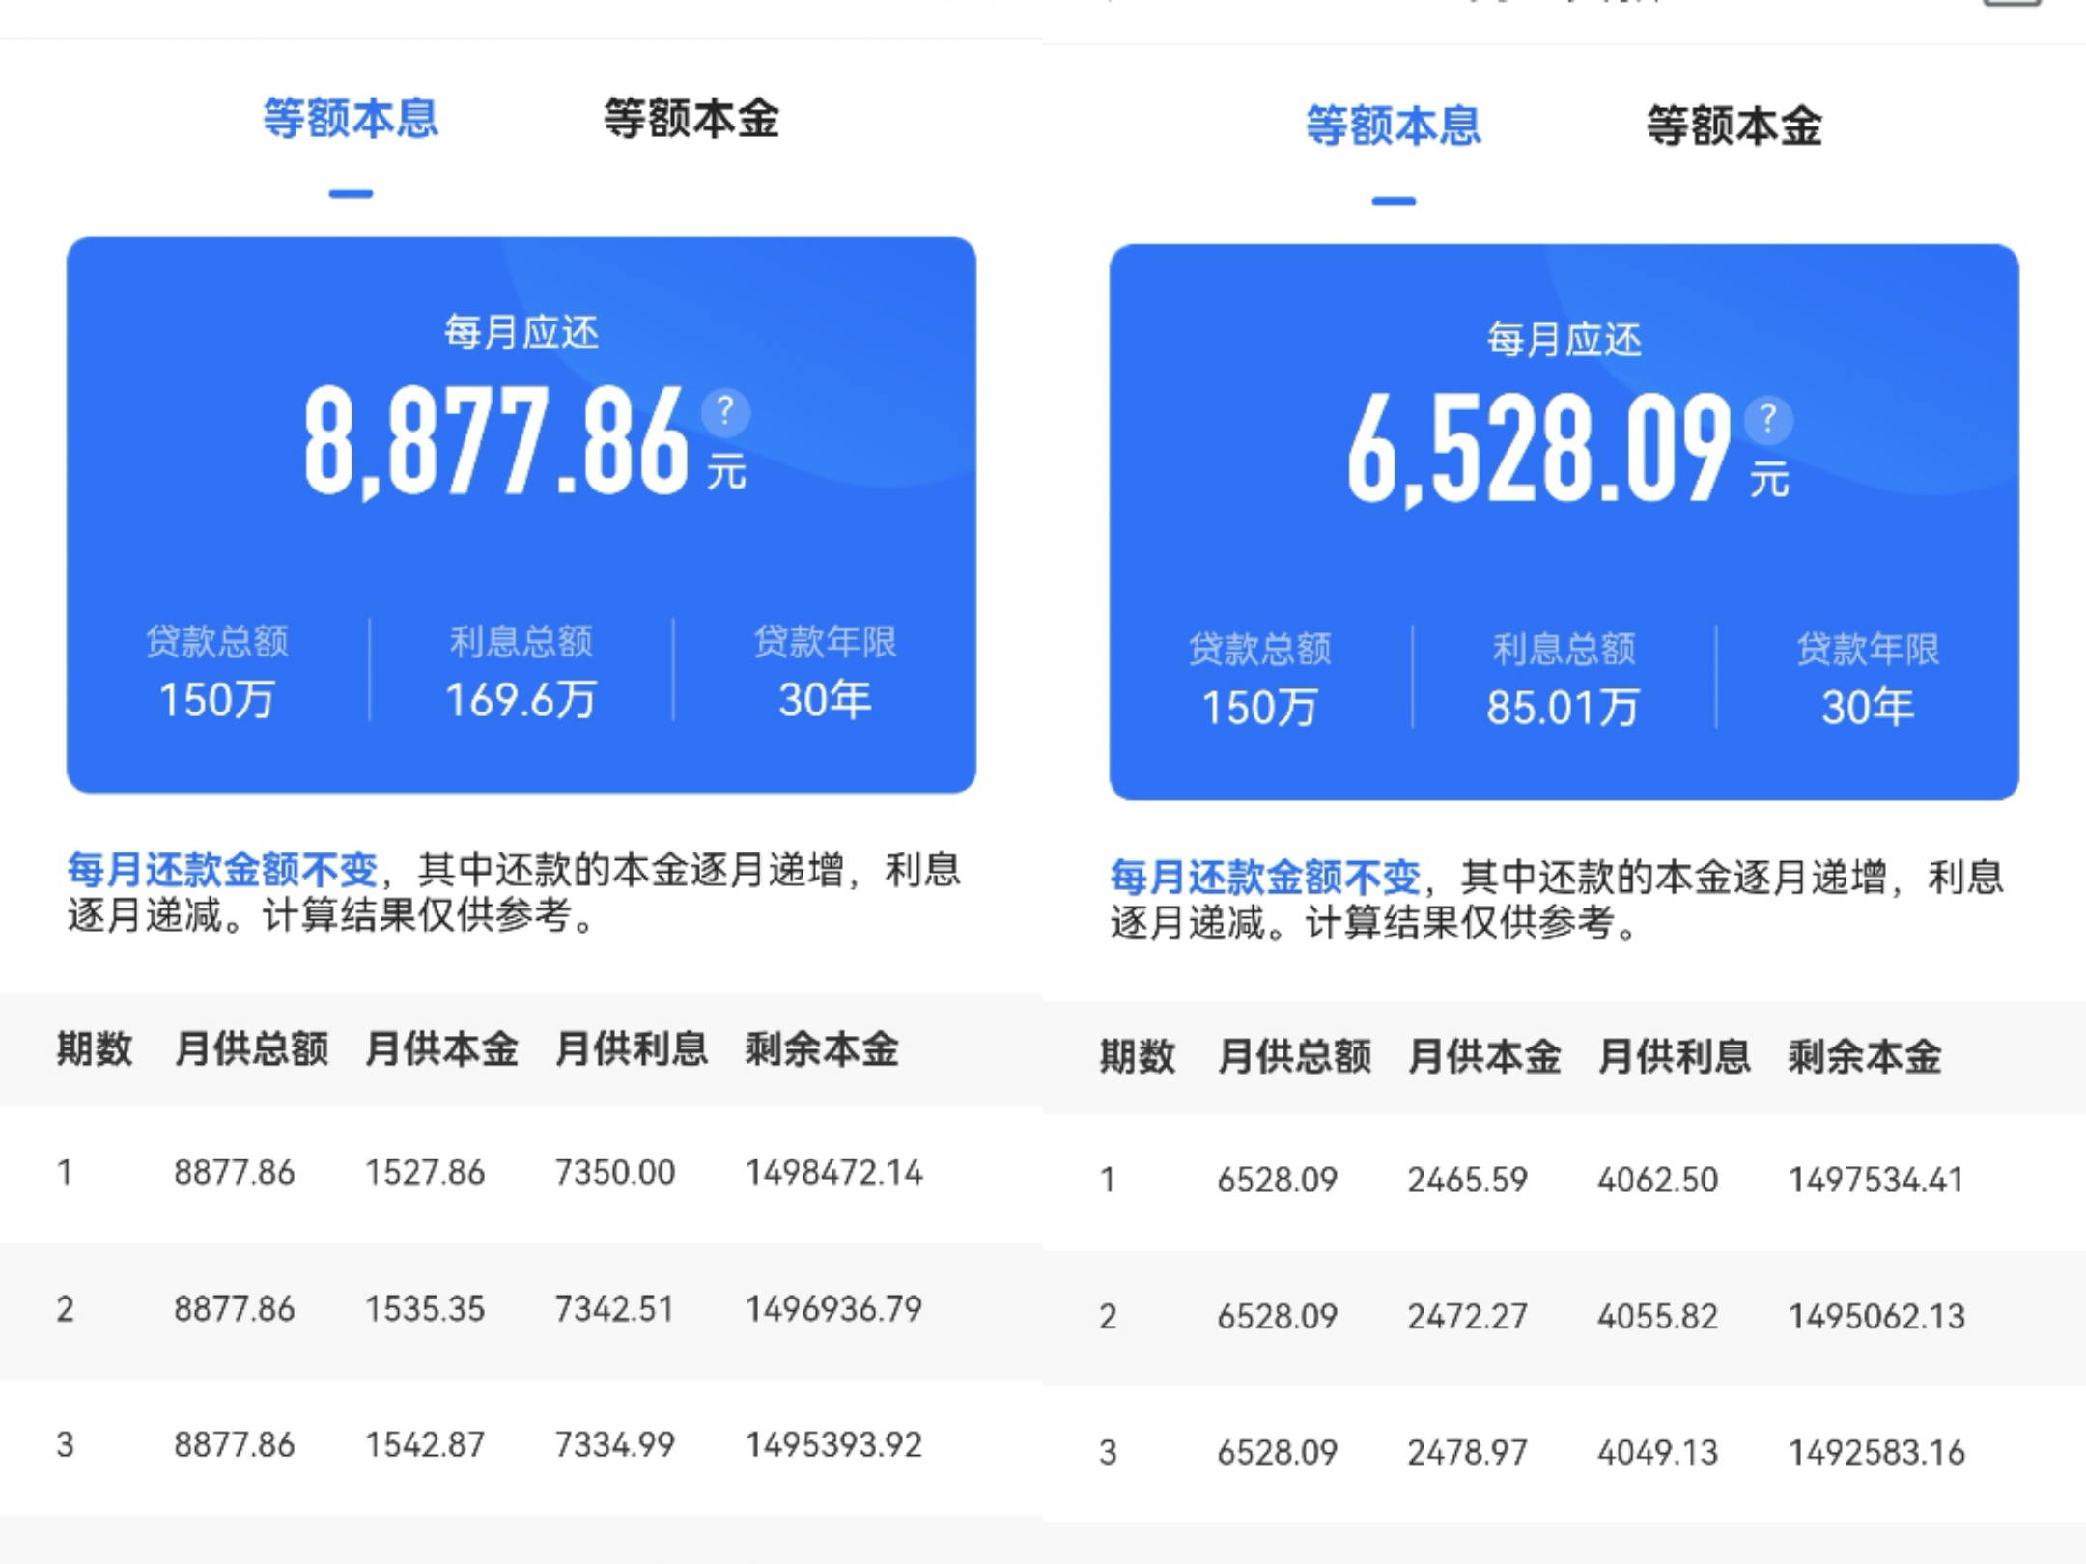Select remaining principal 1496936.79
The height and width of the screenshot is (1564, 2086).
click(x=834, y=1309)
